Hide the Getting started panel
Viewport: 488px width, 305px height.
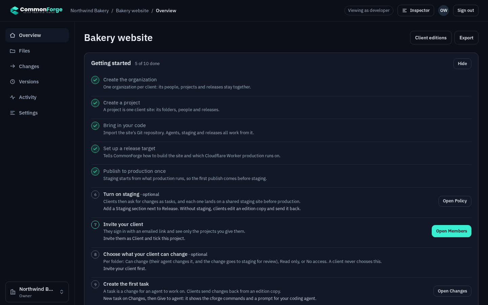coord(462,64)
